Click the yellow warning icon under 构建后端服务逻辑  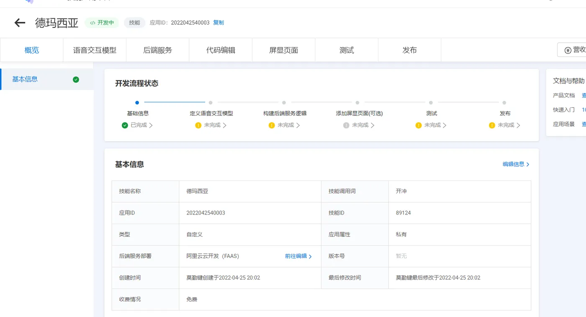click(x=272, y=125)
